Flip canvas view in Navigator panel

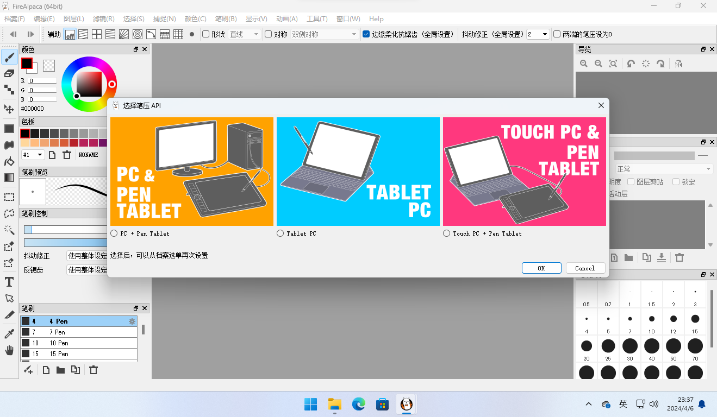(x=678, y=64)
